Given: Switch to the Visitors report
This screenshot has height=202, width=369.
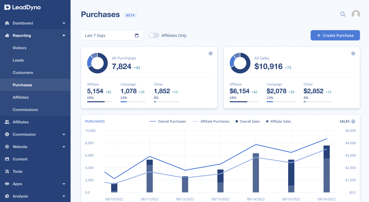Looking at the screenshot, I should pyautogui.click(x=19, y=48).
